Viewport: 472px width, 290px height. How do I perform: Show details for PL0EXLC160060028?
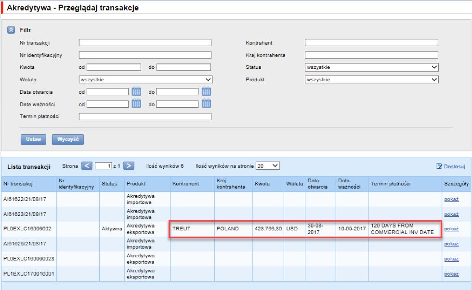point(451,259)
